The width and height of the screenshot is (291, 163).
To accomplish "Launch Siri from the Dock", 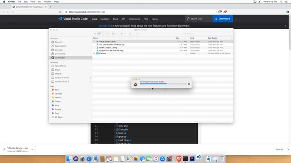I will point(75,158).
